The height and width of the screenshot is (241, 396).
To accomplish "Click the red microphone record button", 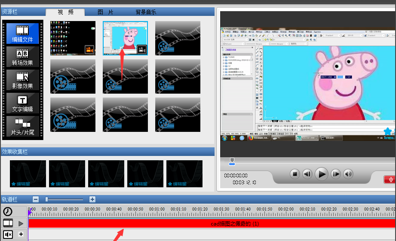I will pos(390,180).
